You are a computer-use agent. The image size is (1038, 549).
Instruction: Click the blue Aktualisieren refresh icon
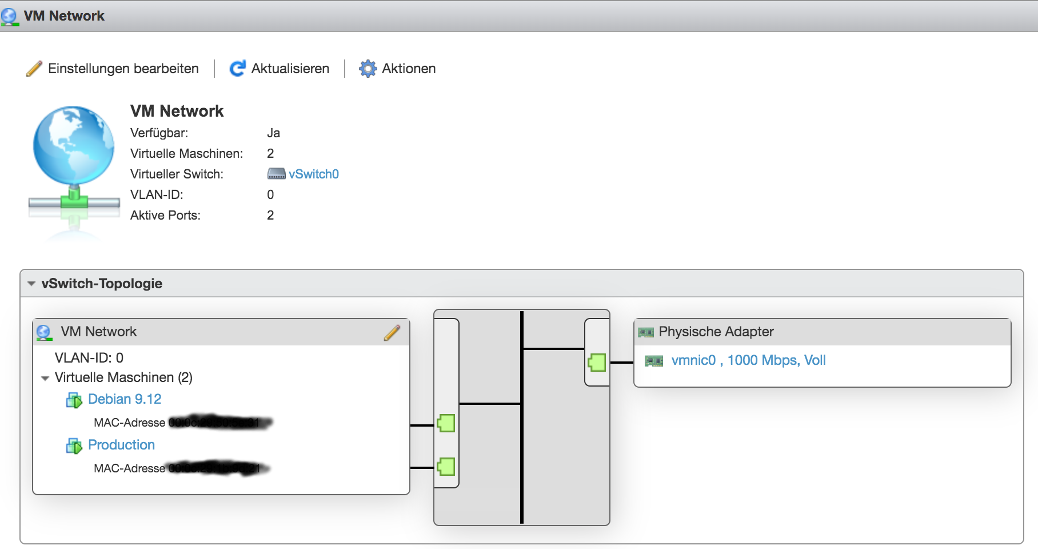(x=237, y=69)
